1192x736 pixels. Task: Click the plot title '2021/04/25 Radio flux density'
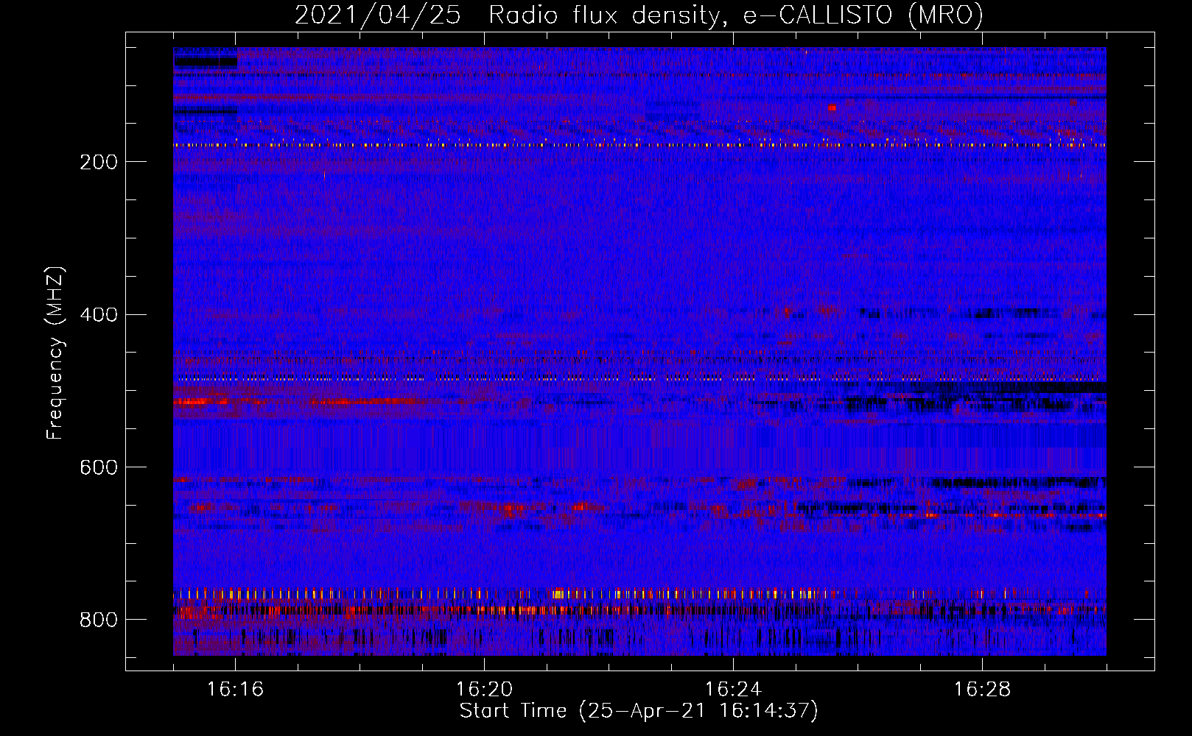[639, 15]
